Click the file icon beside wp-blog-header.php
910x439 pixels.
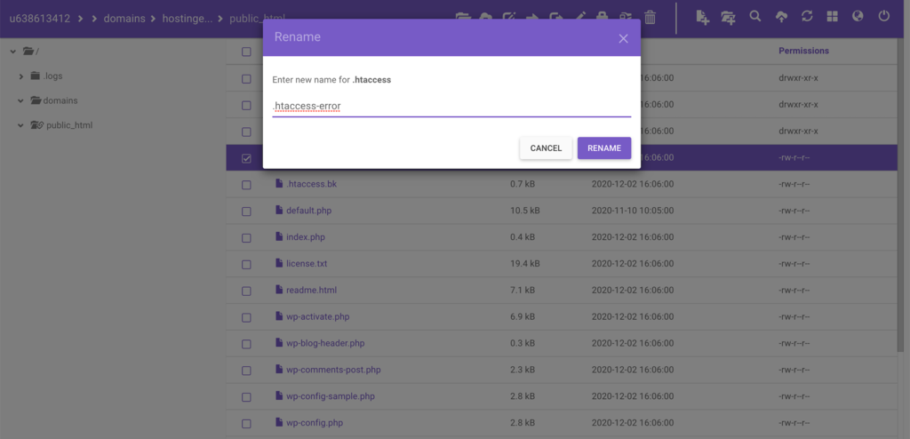point(279,343)
